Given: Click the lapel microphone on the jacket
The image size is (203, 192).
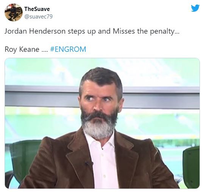Looking at the screenshot, I should [89, 163].
